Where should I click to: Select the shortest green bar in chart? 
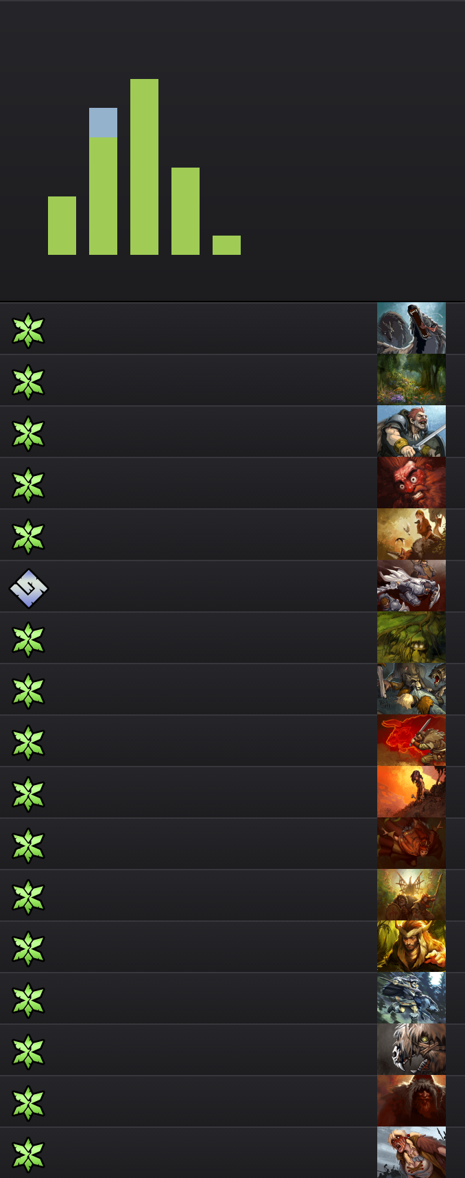click(226, 245)
